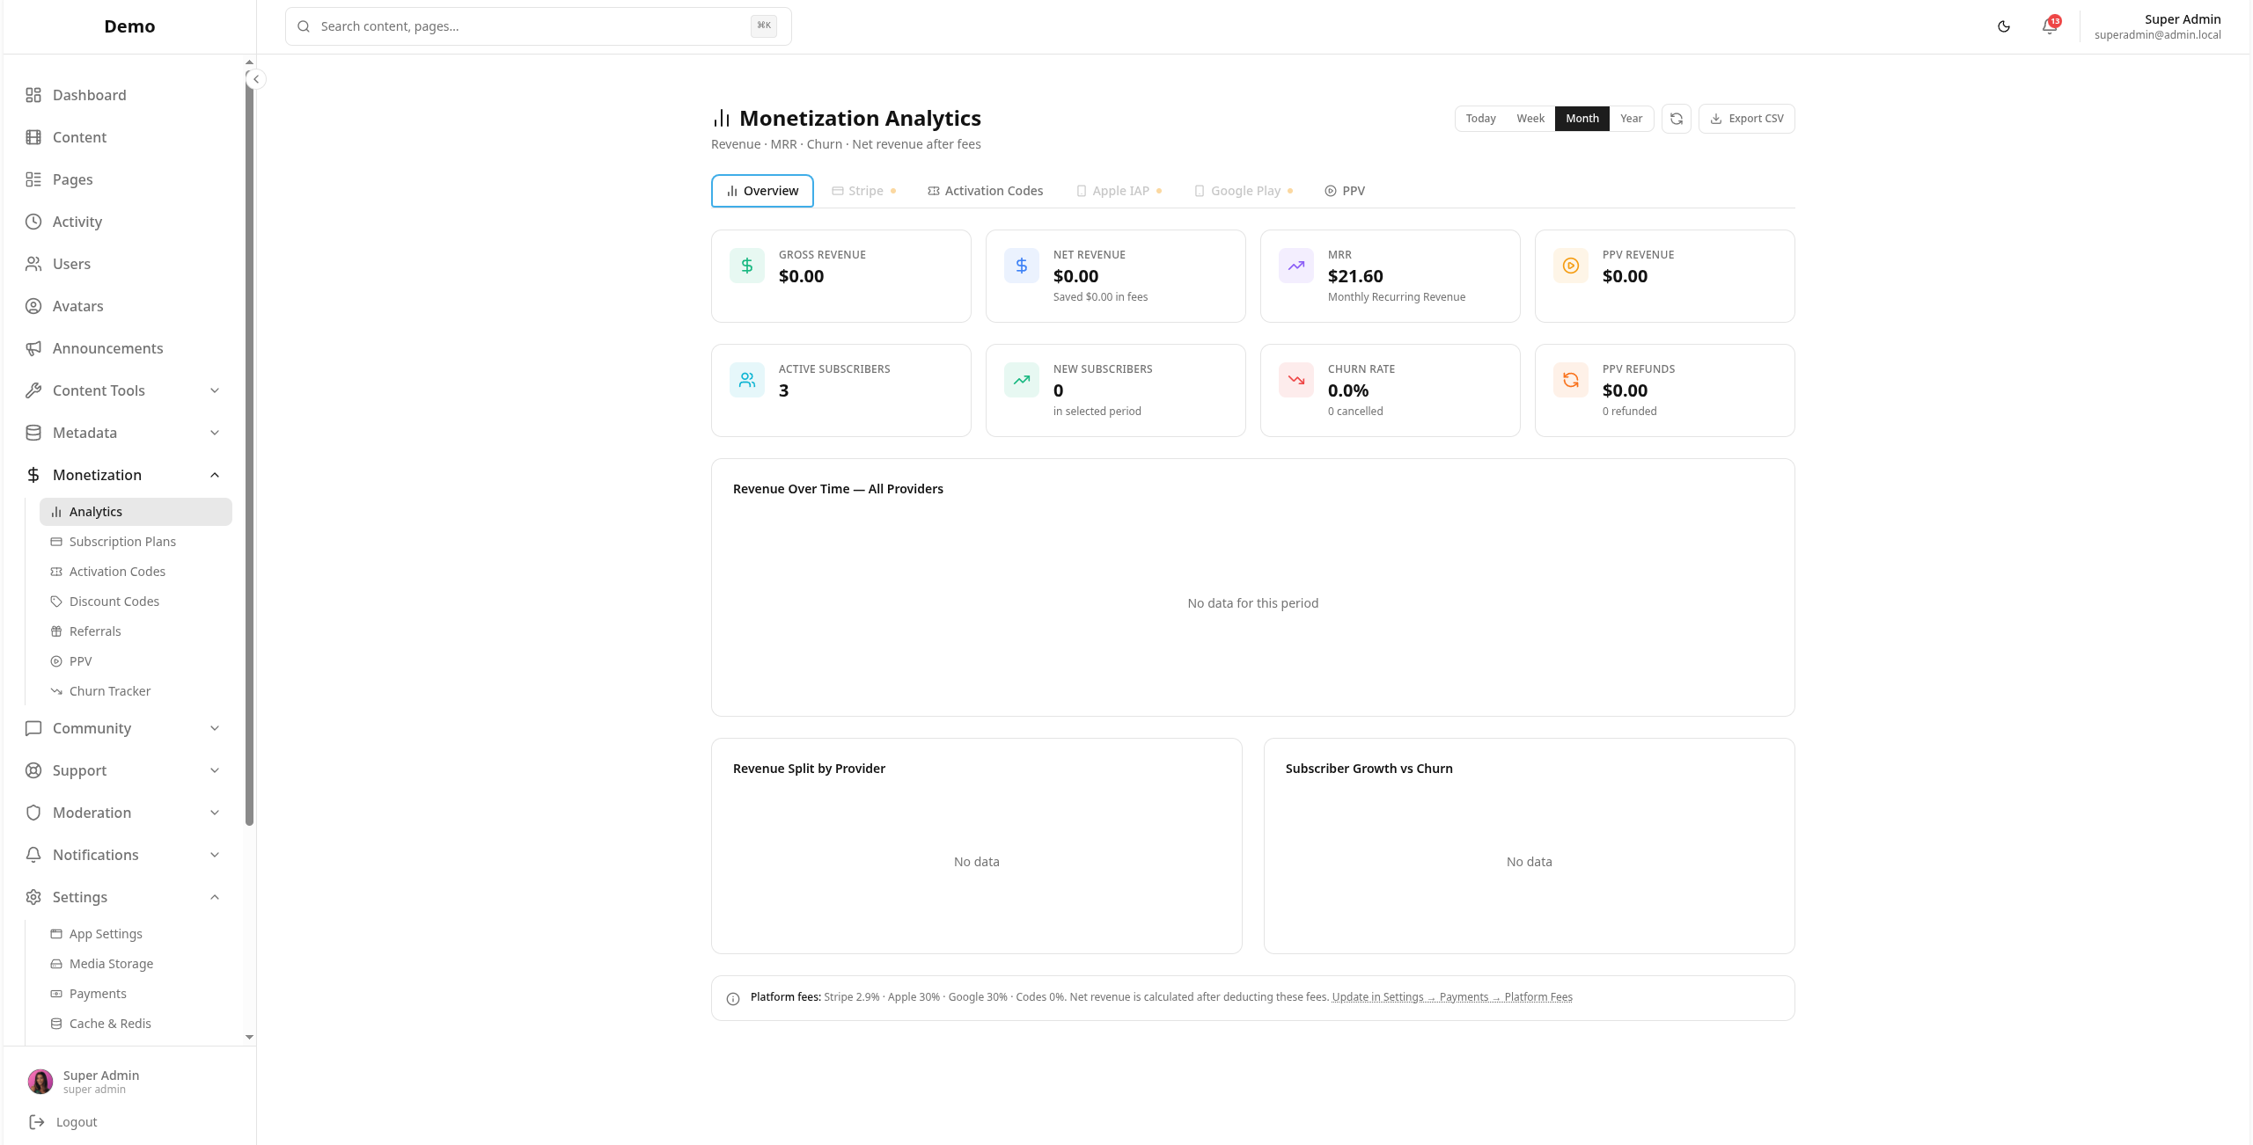Image resolution: width=2253 pixels, height=1145 pixels.
Task: Open the Platform Fees settings link
Action: pyautogui.click(x=1537, y=996)
